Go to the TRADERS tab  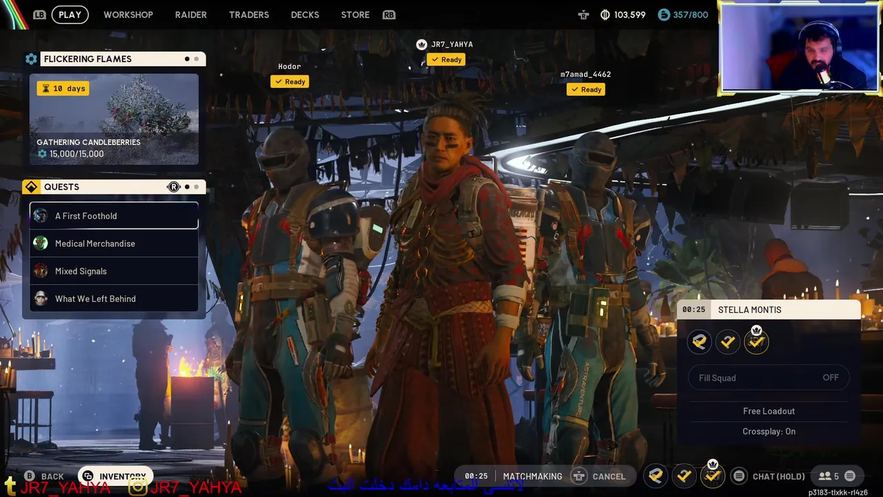249,14
